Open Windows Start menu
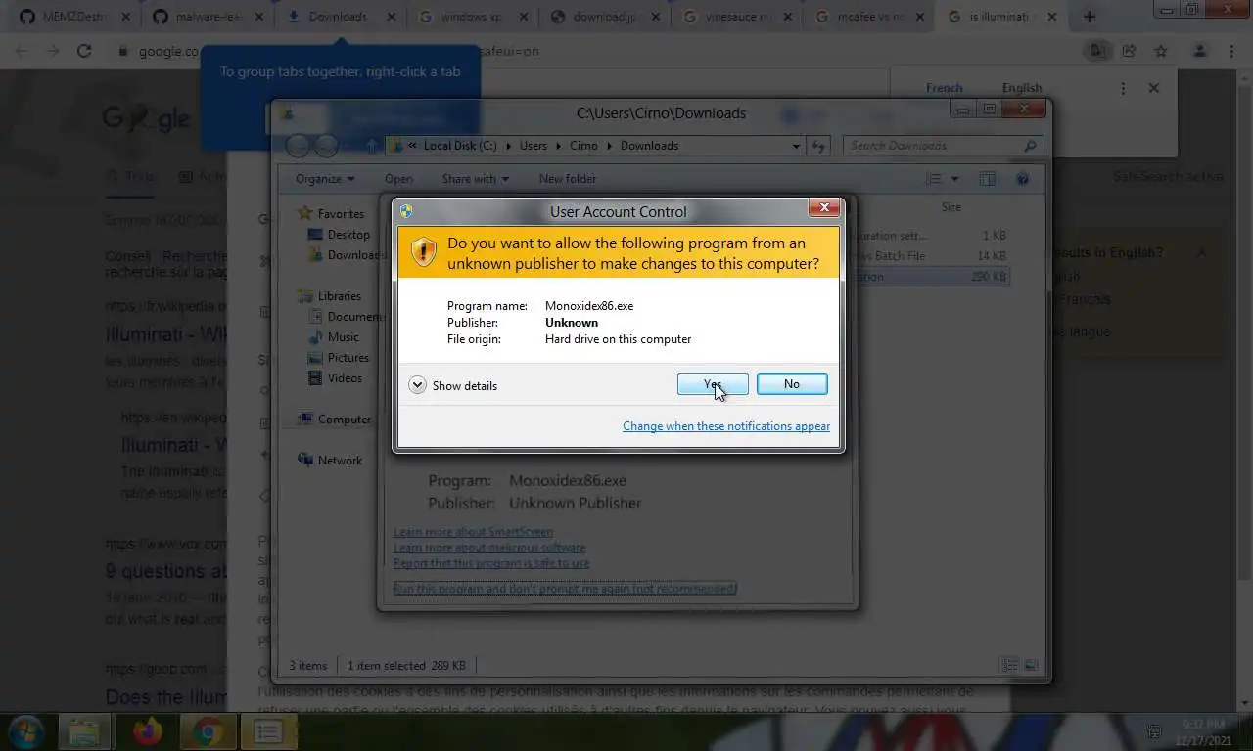The height and width of the screenshot is (751, 1253). tap(25, 731)
